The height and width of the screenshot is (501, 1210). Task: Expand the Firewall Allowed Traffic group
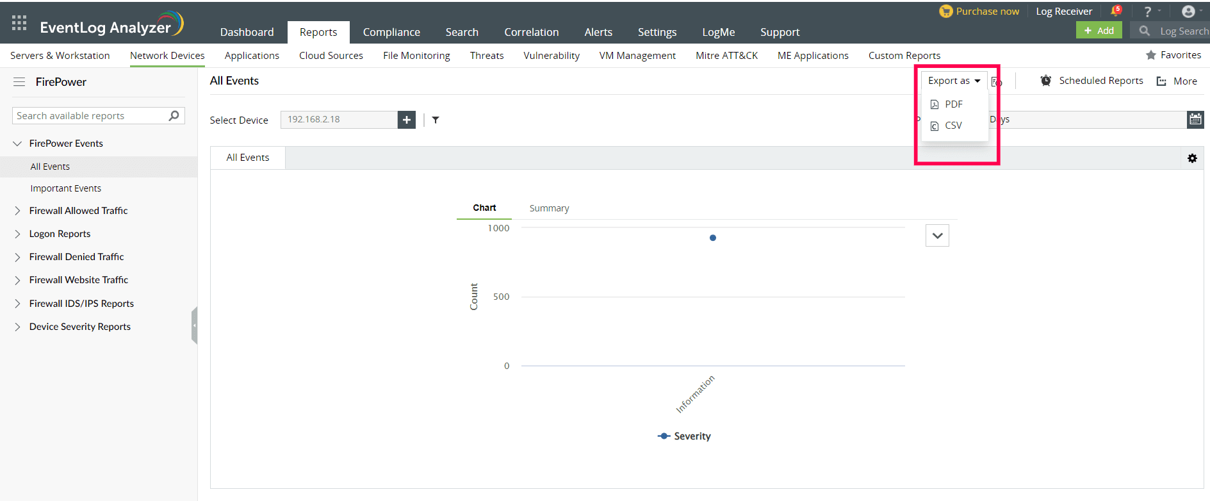coord(17,211)
